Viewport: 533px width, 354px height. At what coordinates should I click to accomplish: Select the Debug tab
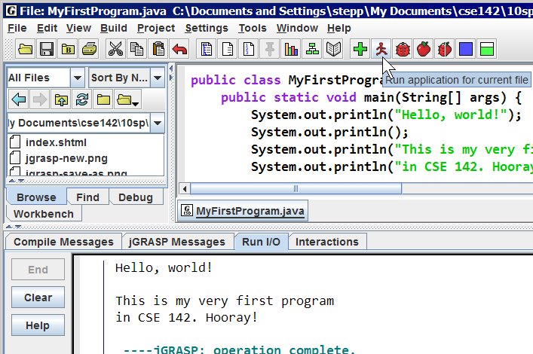click(x=136, y=197)
